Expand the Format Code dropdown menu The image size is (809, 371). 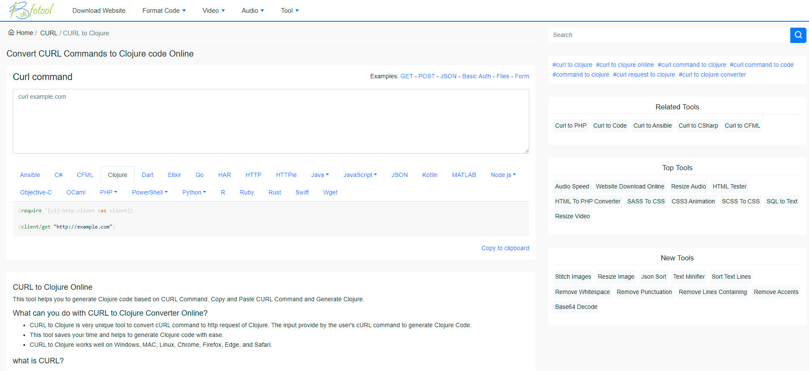coord(164,11)
